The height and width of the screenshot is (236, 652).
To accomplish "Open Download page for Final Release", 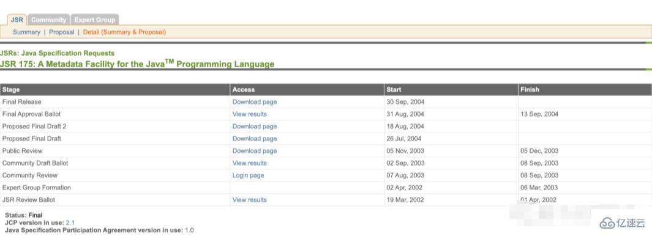I will click(x=255, y=101).
